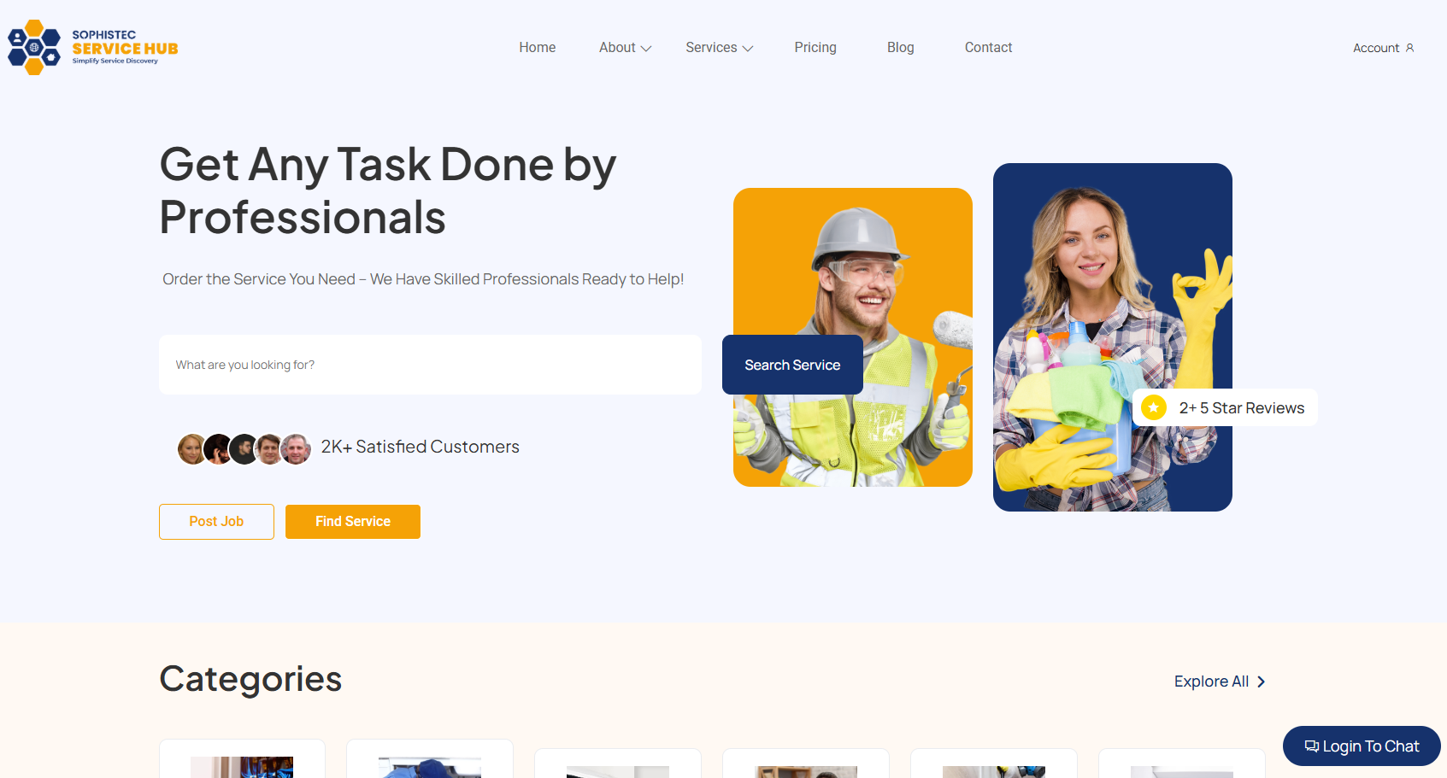
Task: Click the star icon on the reviews badge
Action: pyautogui.click(x=1154, y=407)
